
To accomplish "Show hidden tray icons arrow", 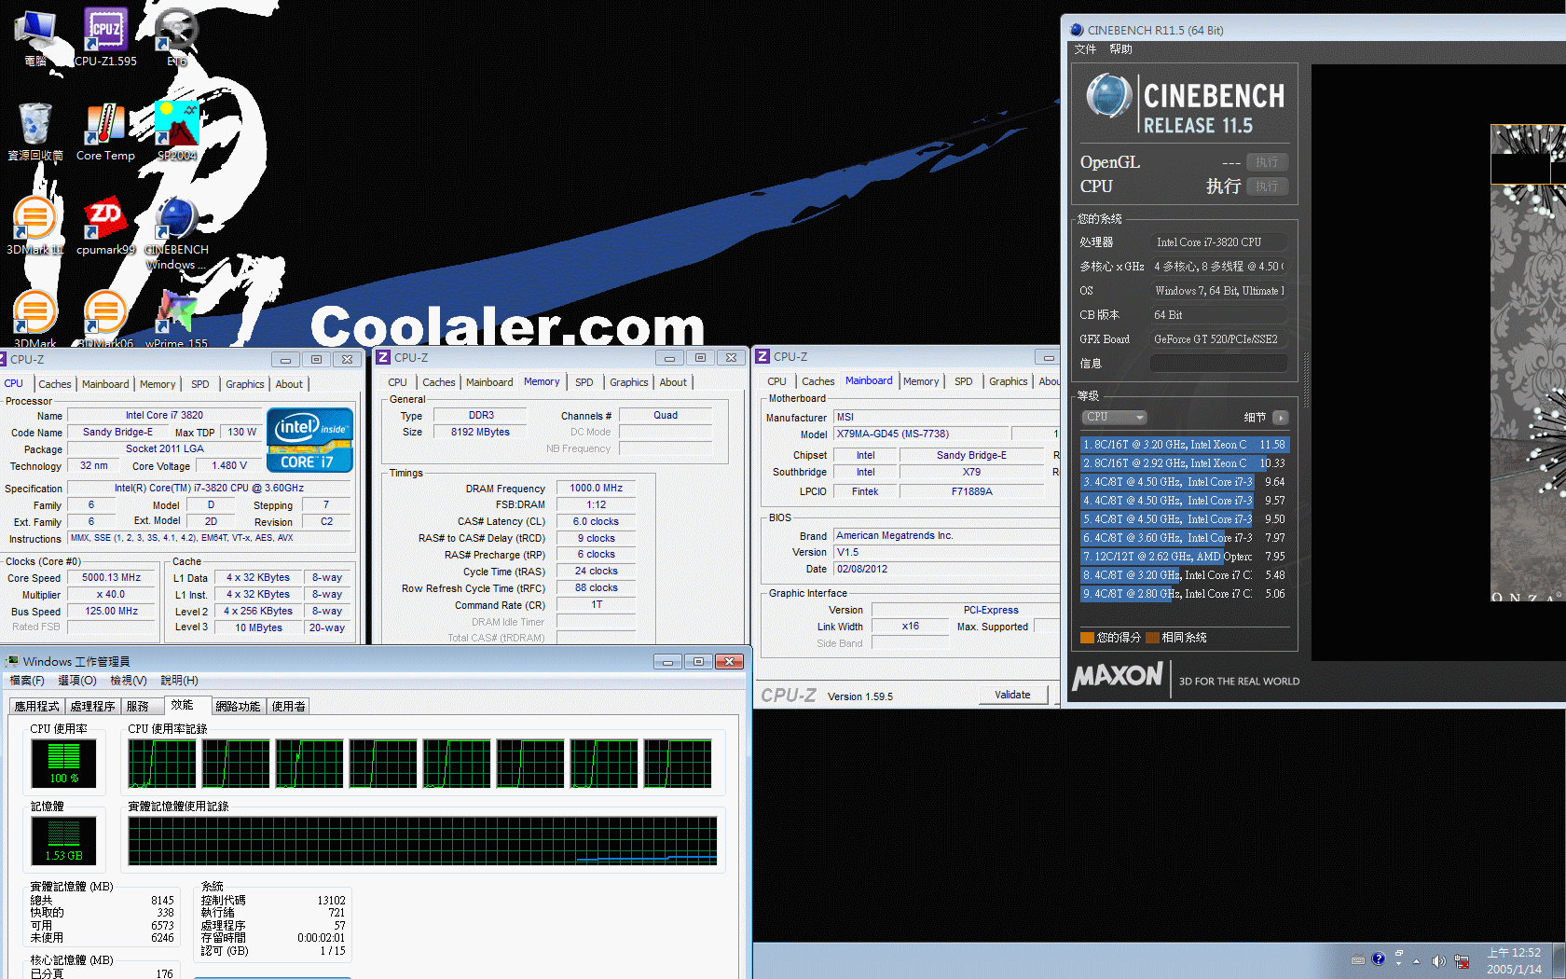I will coord(1416,961).
